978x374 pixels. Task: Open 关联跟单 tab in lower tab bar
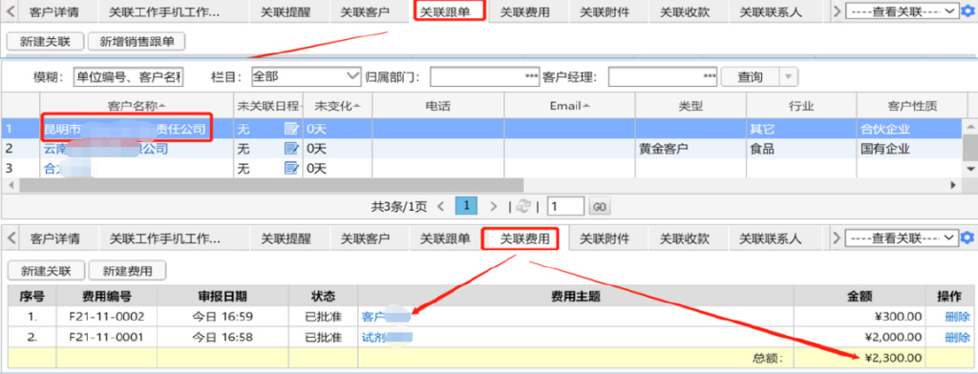tap(445, 239)
